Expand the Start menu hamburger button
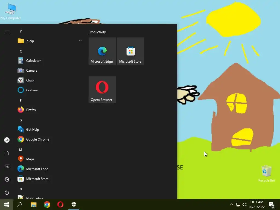 [x=7, y=32]
